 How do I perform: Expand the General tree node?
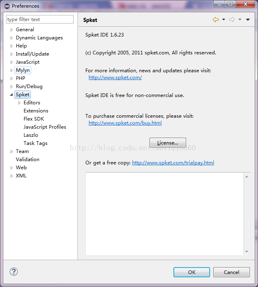coord(11,30)
